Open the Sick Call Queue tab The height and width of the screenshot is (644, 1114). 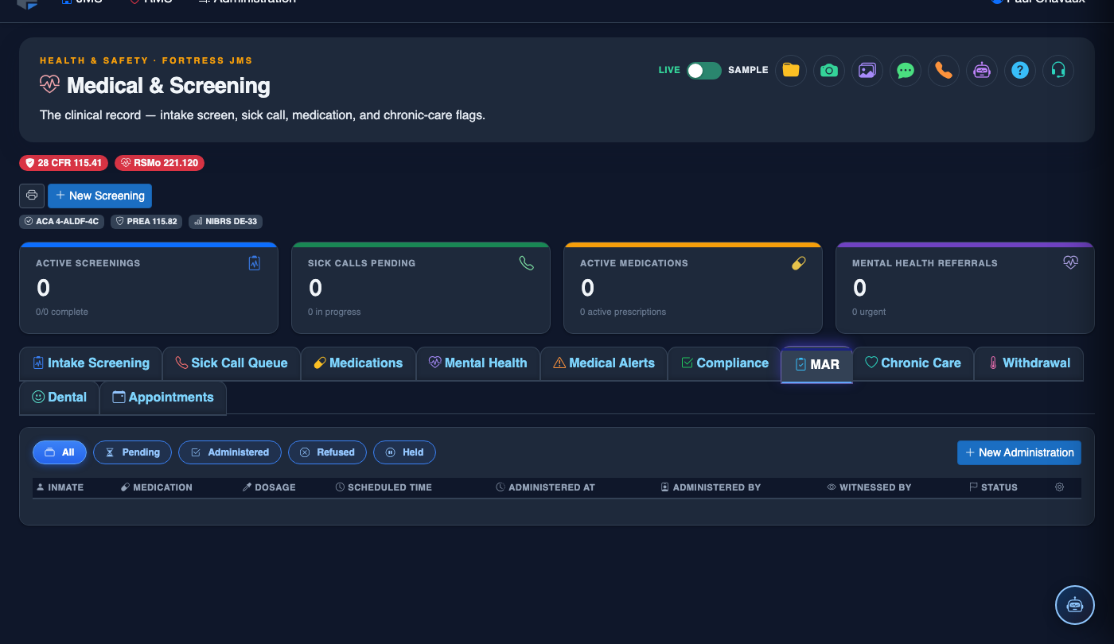[232, 363]
